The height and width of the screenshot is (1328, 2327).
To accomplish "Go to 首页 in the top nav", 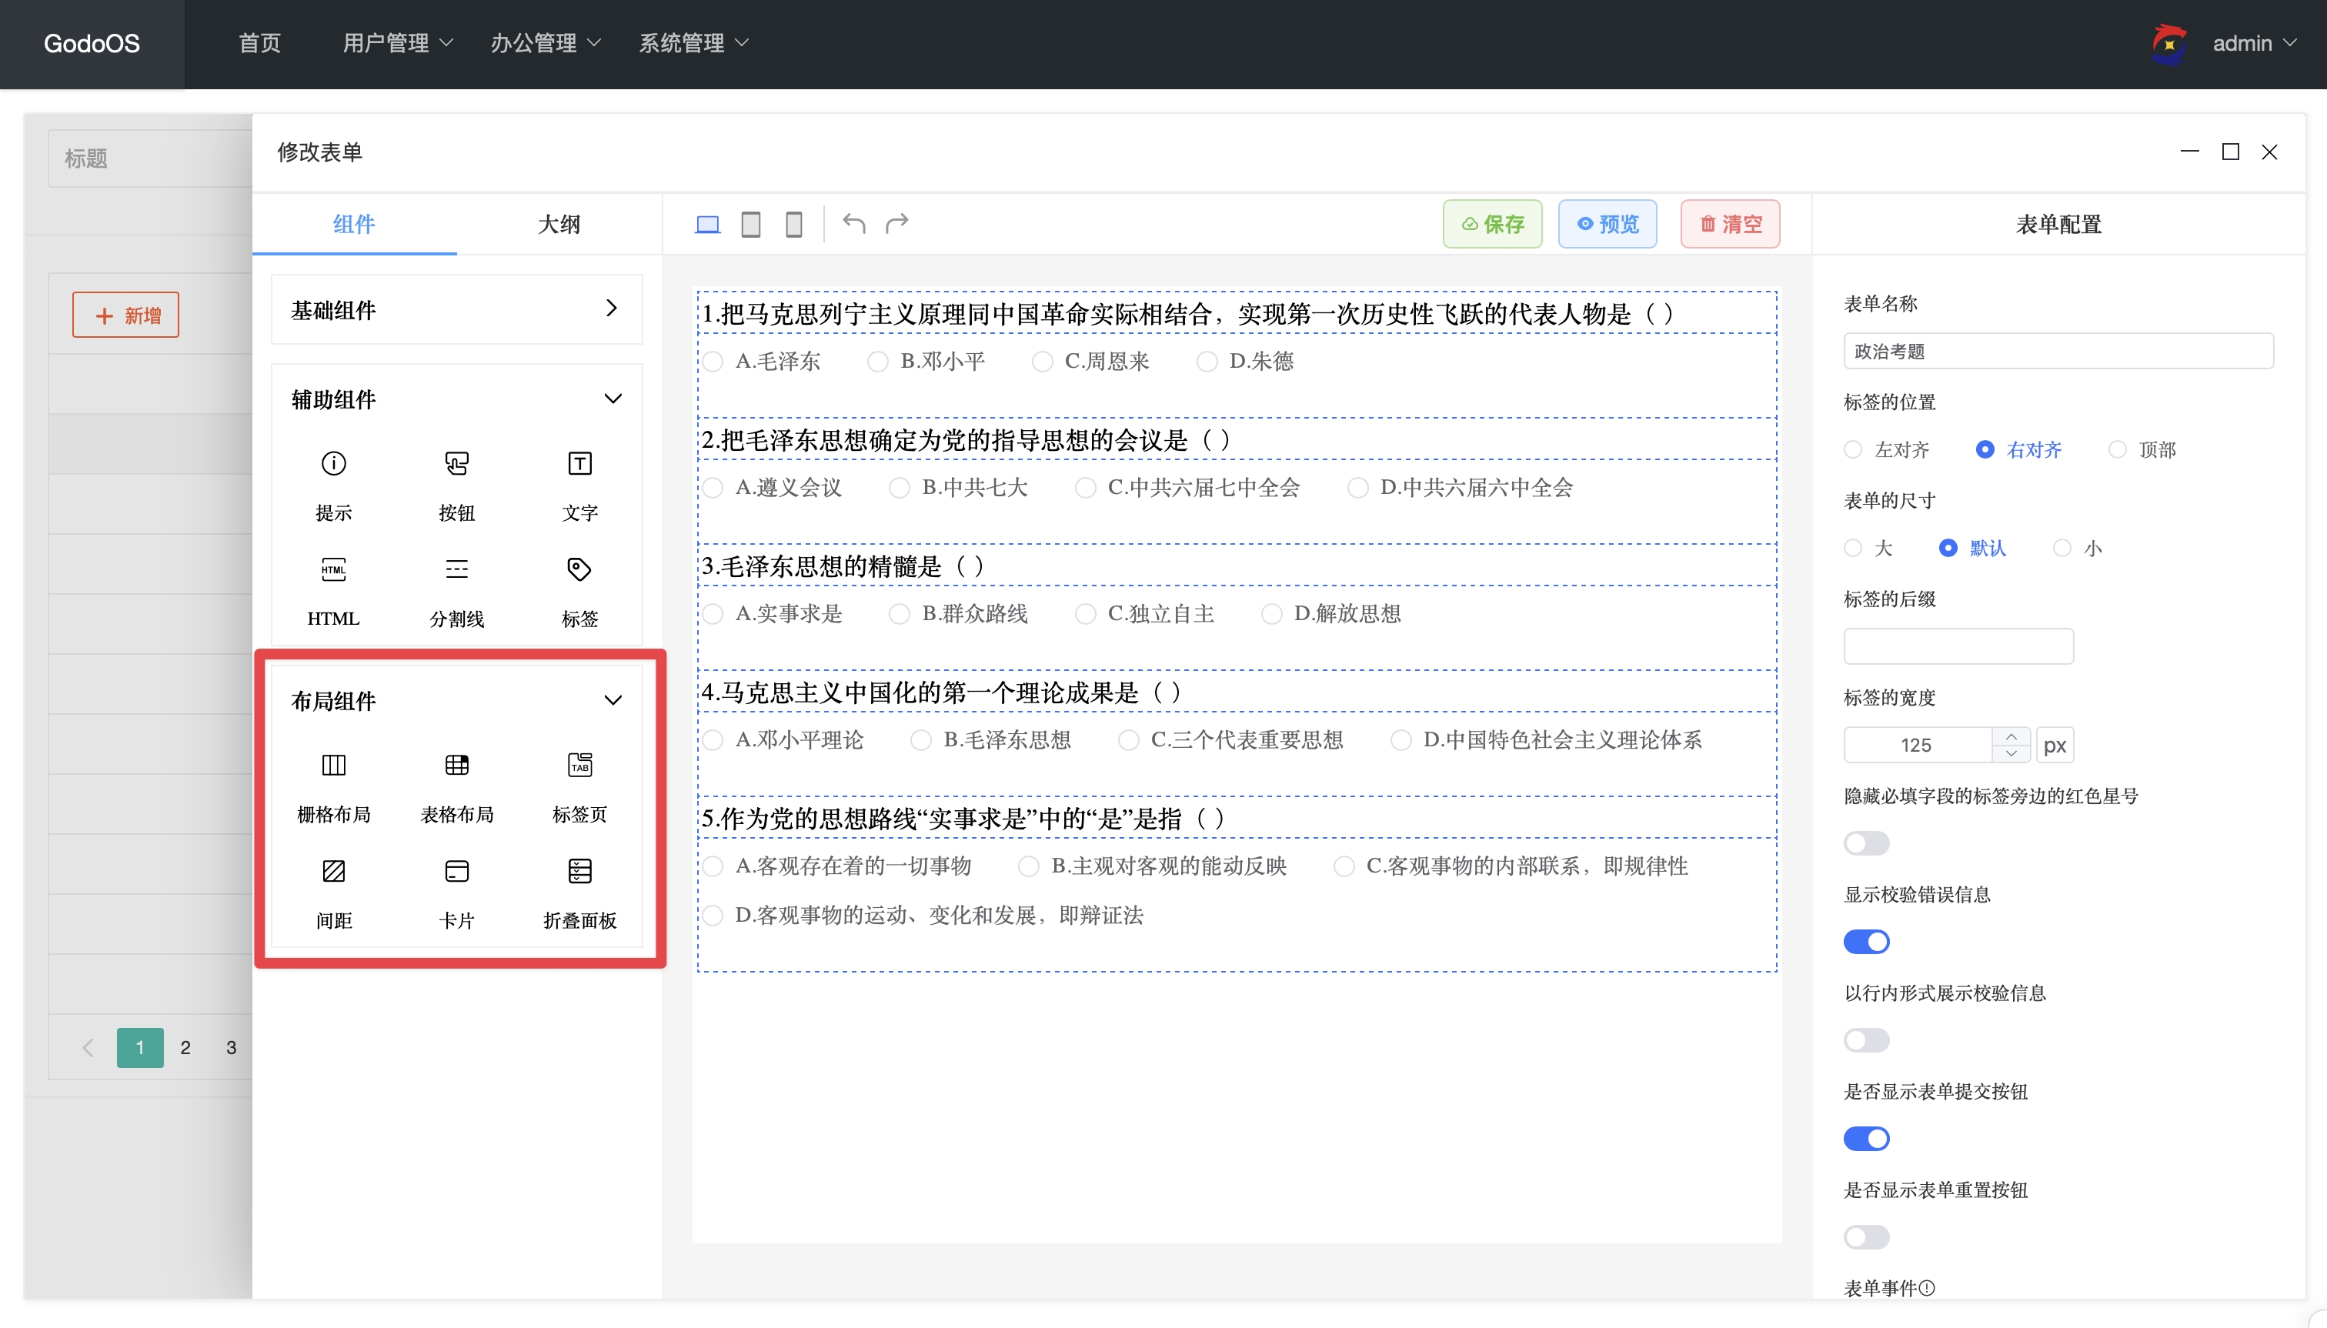I will 260,43.
